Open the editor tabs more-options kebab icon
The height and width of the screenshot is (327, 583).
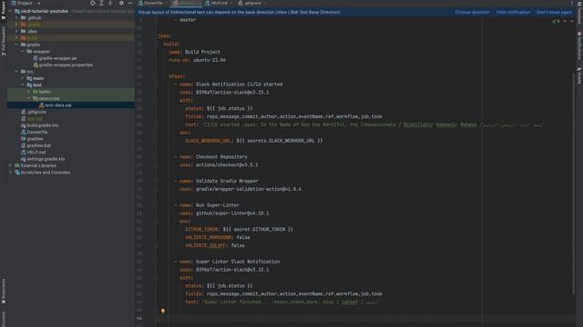(571, 3)
